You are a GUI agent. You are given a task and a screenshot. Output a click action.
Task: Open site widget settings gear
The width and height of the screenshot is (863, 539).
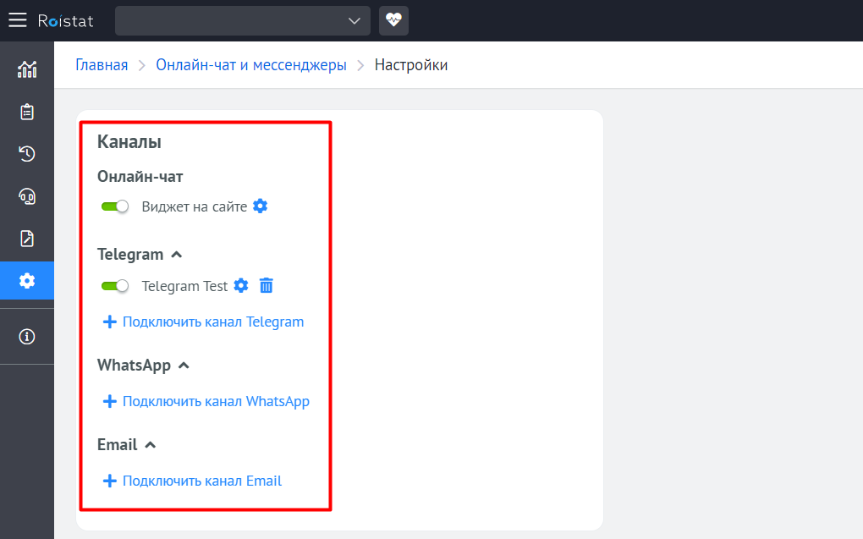(261, 206)
